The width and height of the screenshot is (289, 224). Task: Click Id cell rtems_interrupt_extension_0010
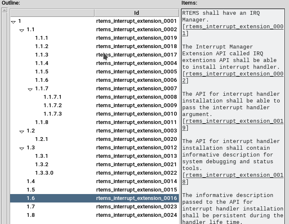coord(137,114)
